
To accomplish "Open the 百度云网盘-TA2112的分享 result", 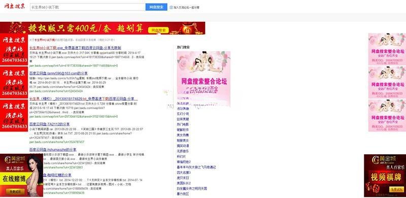I will click(49, 124).
